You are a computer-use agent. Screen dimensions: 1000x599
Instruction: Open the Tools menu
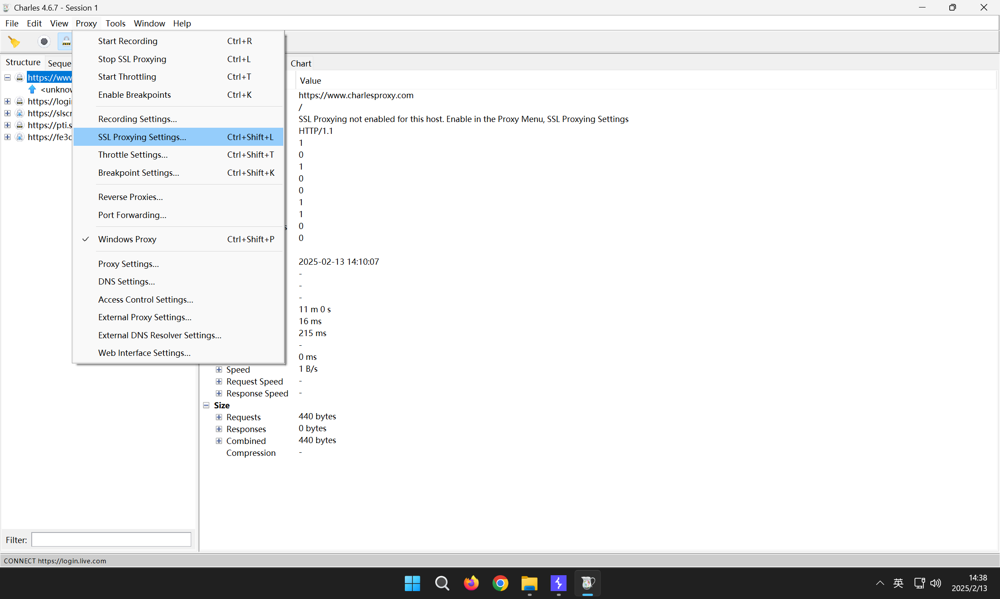115,23
